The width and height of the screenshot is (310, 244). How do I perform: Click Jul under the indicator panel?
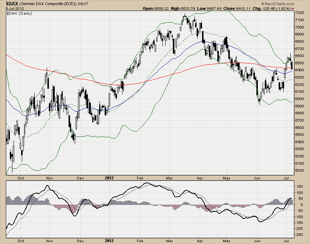point(286,241)
